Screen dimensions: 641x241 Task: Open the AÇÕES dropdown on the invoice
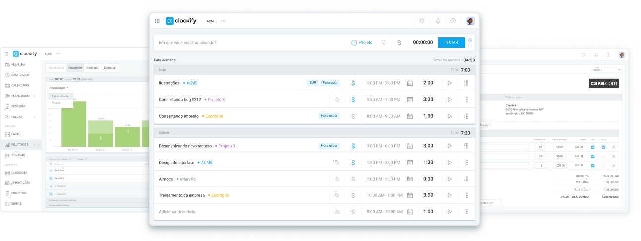(606, 70)
